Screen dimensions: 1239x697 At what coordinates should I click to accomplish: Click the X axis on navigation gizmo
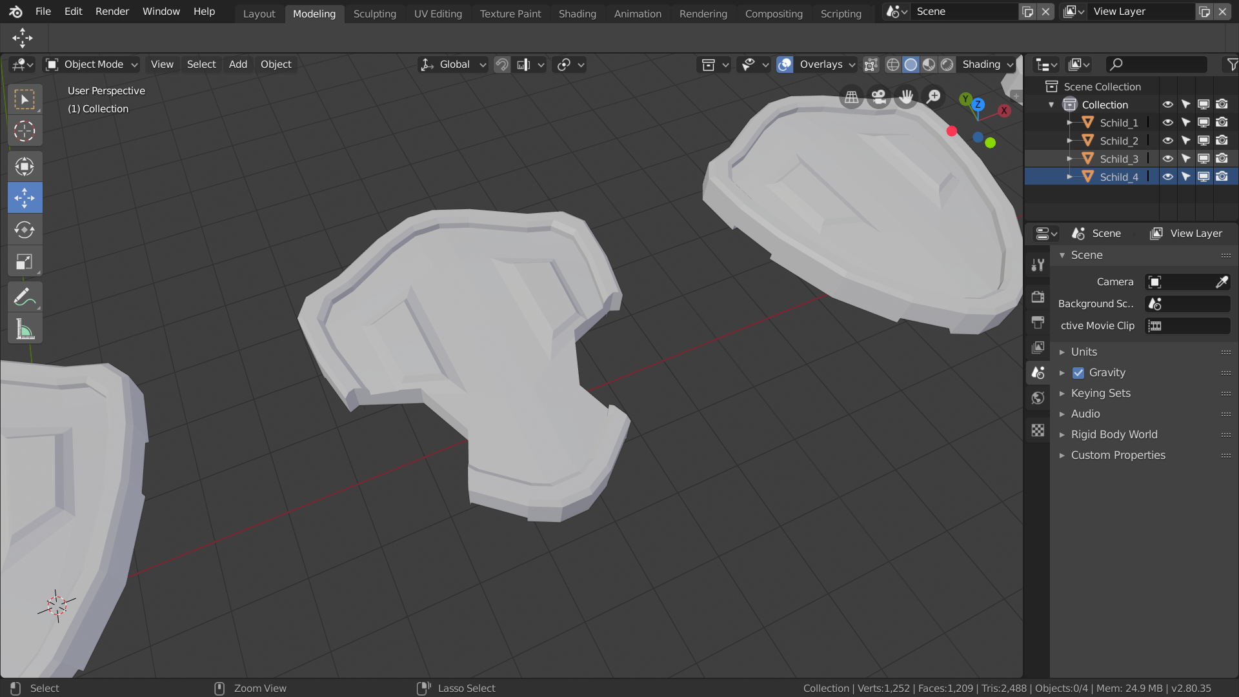1004,110
